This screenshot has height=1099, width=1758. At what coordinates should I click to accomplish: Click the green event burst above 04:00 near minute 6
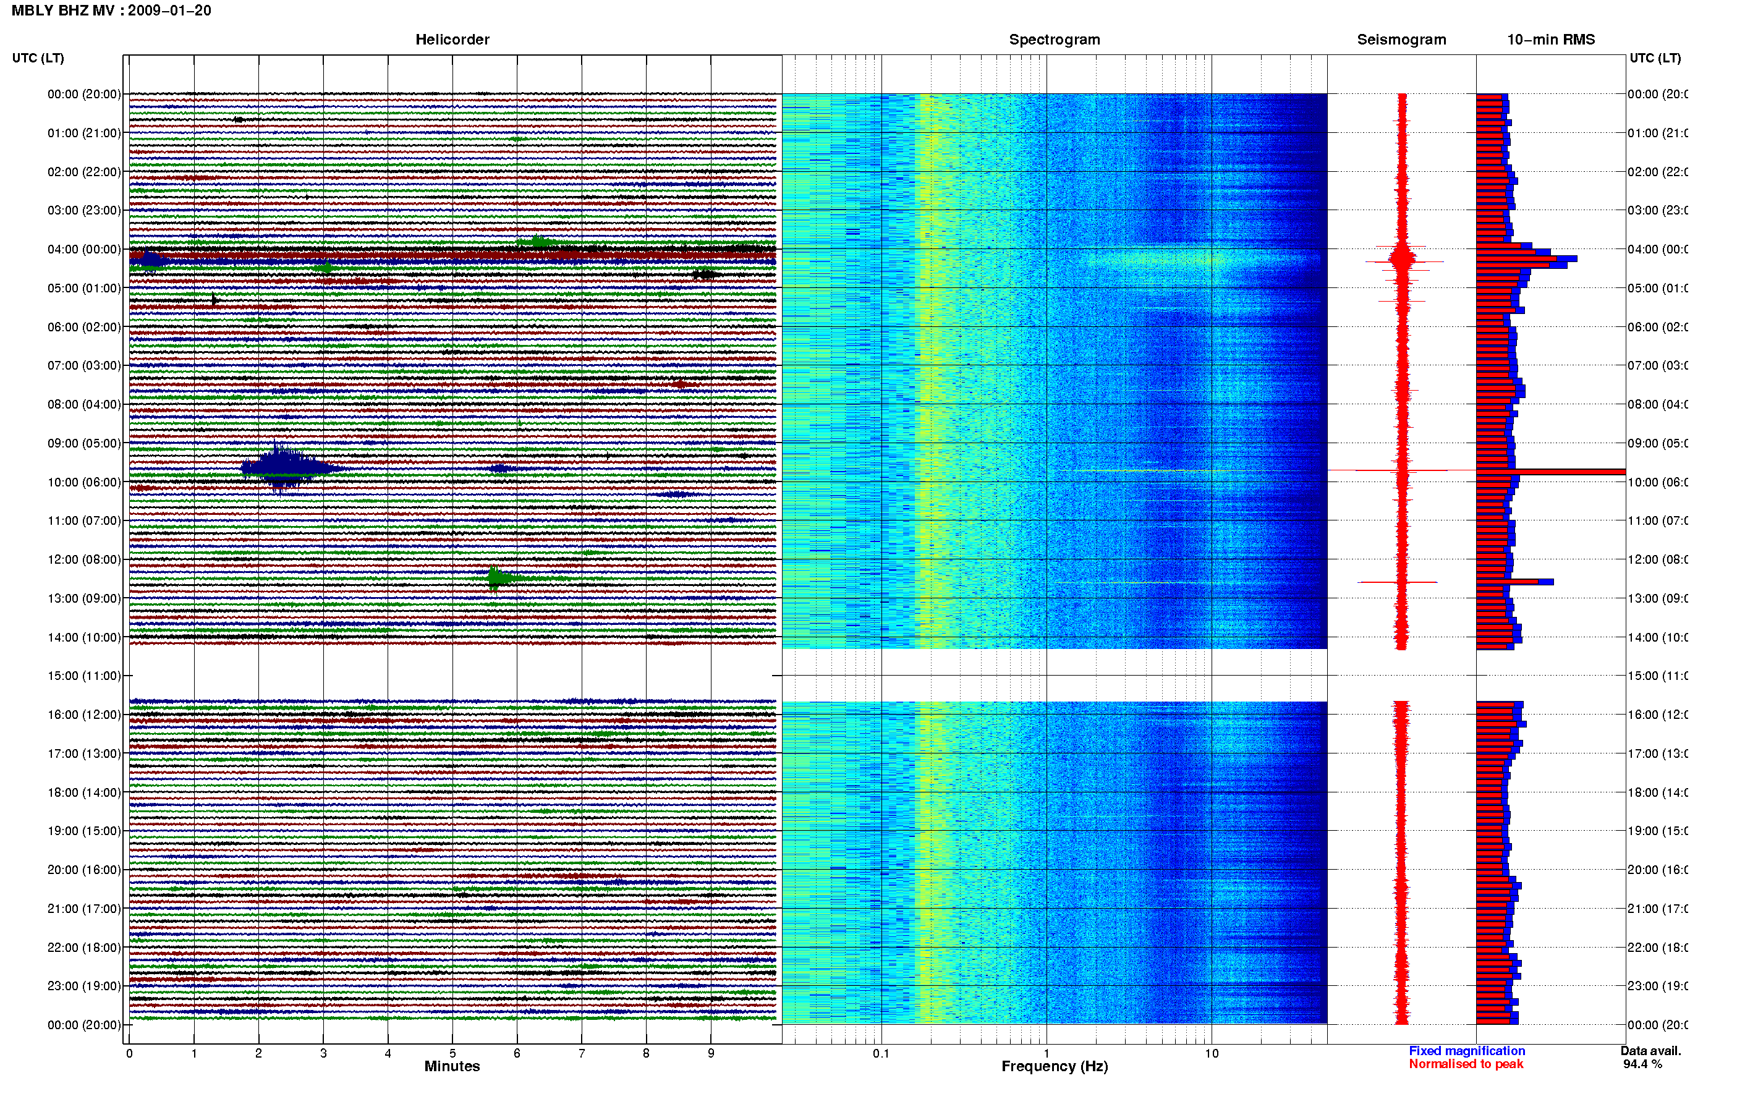tap(539, 242)
